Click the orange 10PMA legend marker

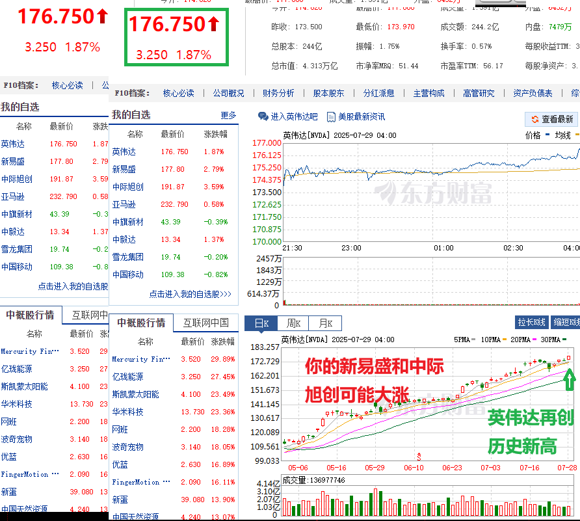pos(505,340)
